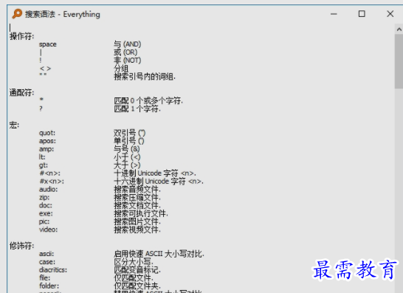Click the 搜索视频文件 description
The width and height of the screenshot is (403, 293).
[x=137, y=230]
